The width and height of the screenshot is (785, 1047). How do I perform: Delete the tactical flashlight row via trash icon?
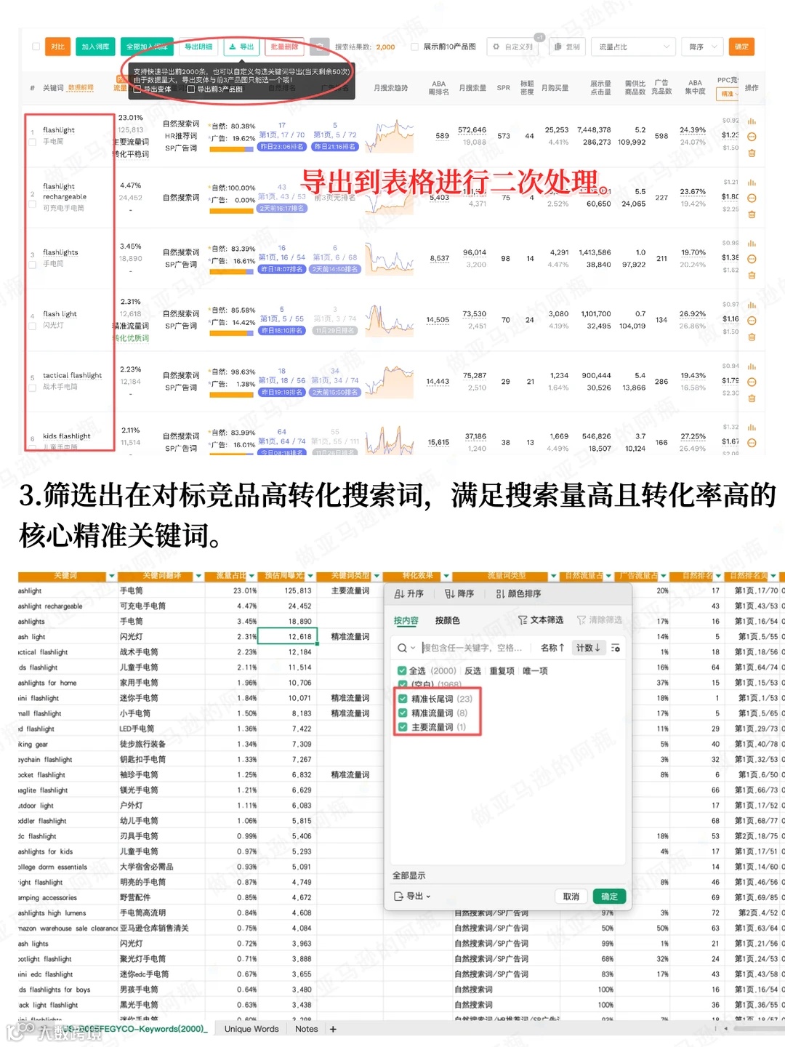pyautogui.click(x=752, y=398)
